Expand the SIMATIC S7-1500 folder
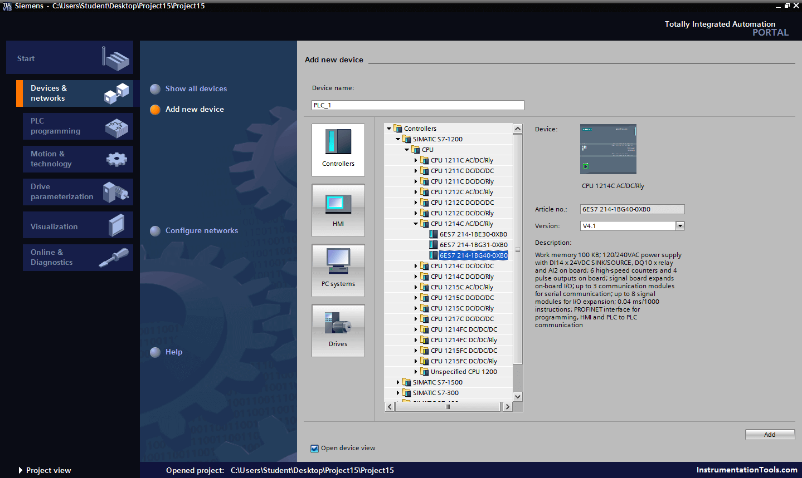Image resolution: width=802 pixels, height=478 pixels. (x=397, y=382)
